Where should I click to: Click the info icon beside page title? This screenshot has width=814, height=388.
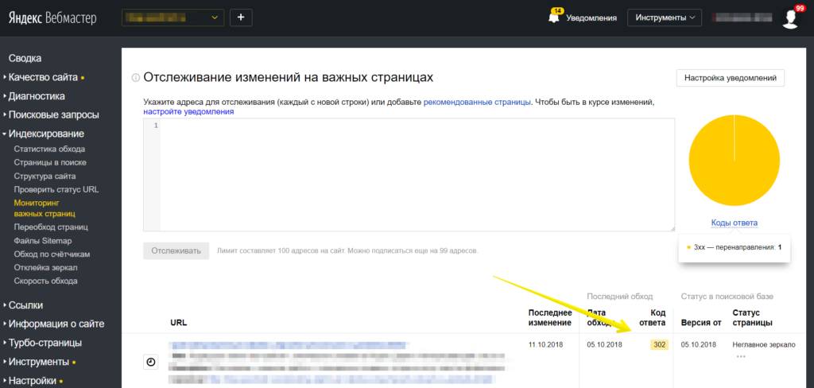tap(135, 78)
